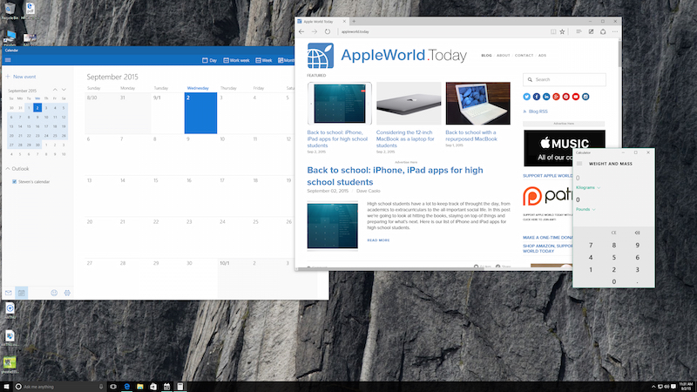Screen dimensions: 697x392
Task: Open the YouTube social icon
Action: 576,97
